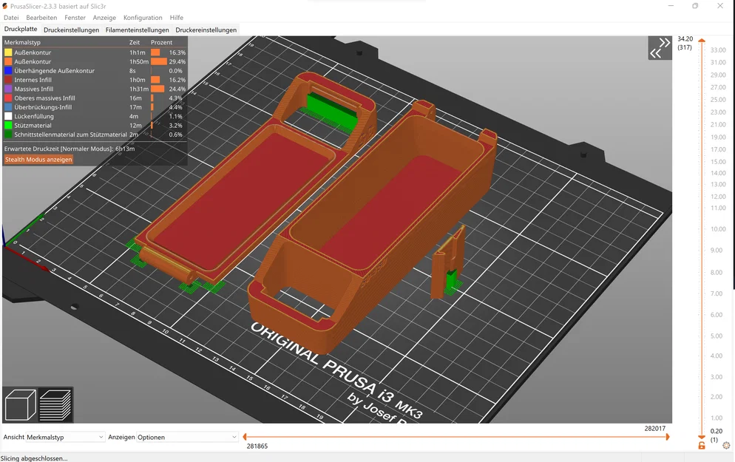Click the Prozent column header
Viewport: 735px width, 462px height.
pos(162,42)
